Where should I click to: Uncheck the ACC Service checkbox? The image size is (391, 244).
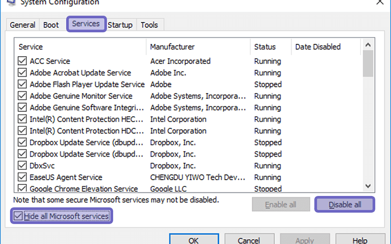22,61
